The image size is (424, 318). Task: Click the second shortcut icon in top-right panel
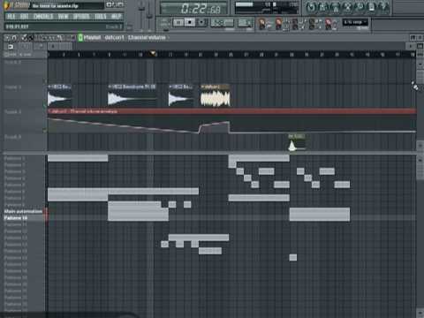(x=323, y=7)
